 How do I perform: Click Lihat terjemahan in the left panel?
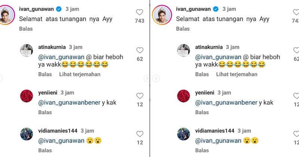click(x=80, y=74)
